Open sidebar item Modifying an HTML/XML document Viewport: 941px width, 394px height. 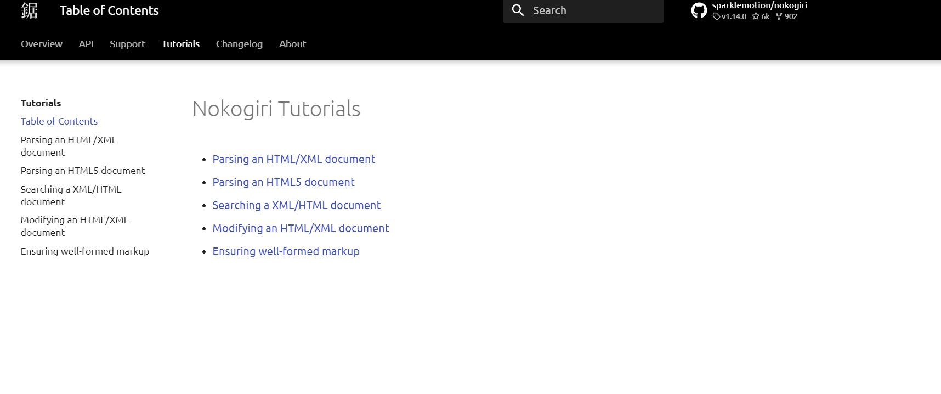point(75,226)
